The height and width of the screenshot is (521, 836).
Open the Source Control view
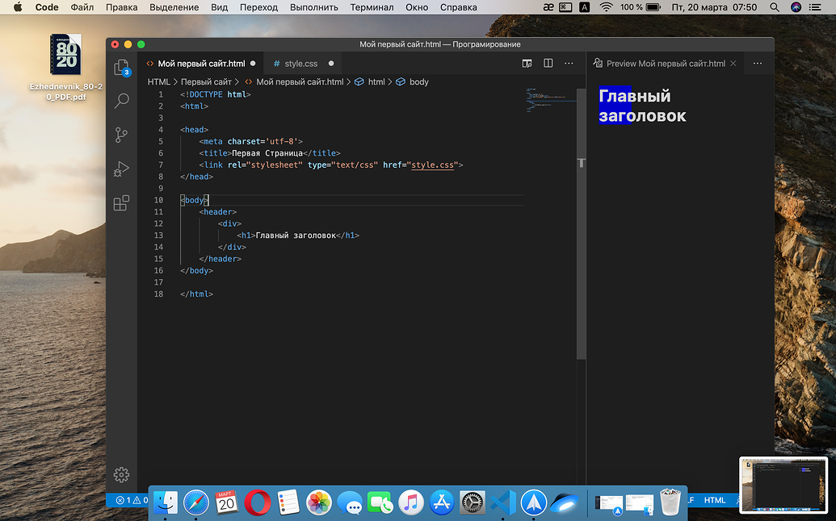coord(121,135)
